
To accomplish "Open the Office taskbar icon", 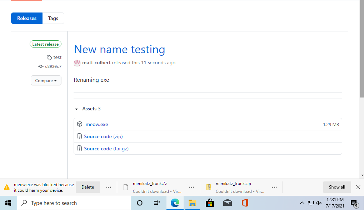I will coord(245,203).
